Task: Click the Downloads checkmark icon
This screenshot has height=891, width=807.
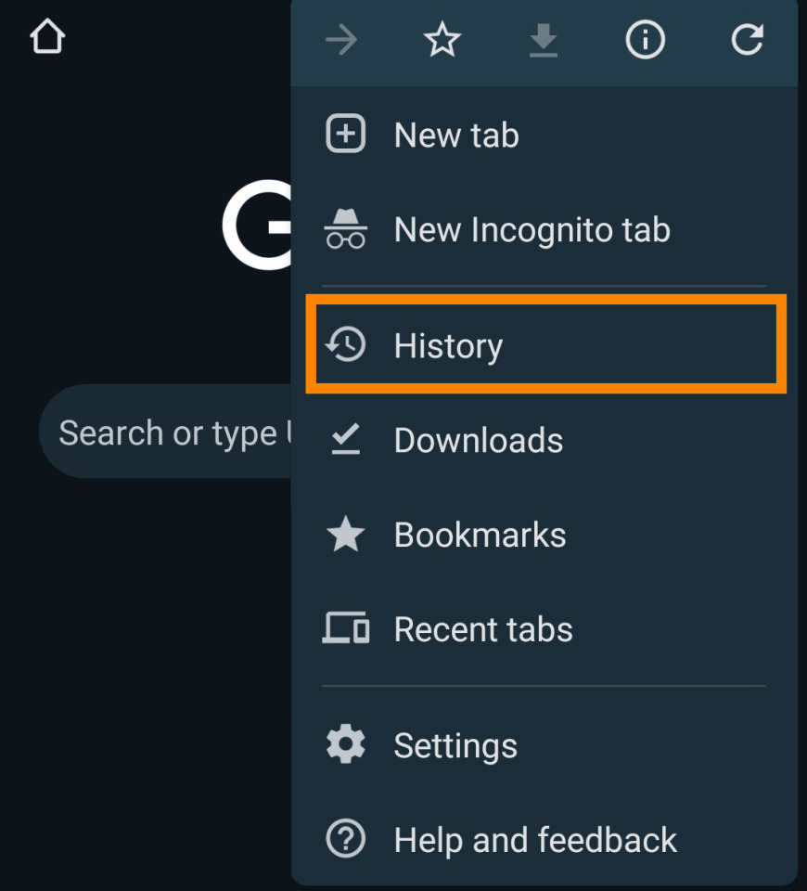Action: tap(346, 441)
